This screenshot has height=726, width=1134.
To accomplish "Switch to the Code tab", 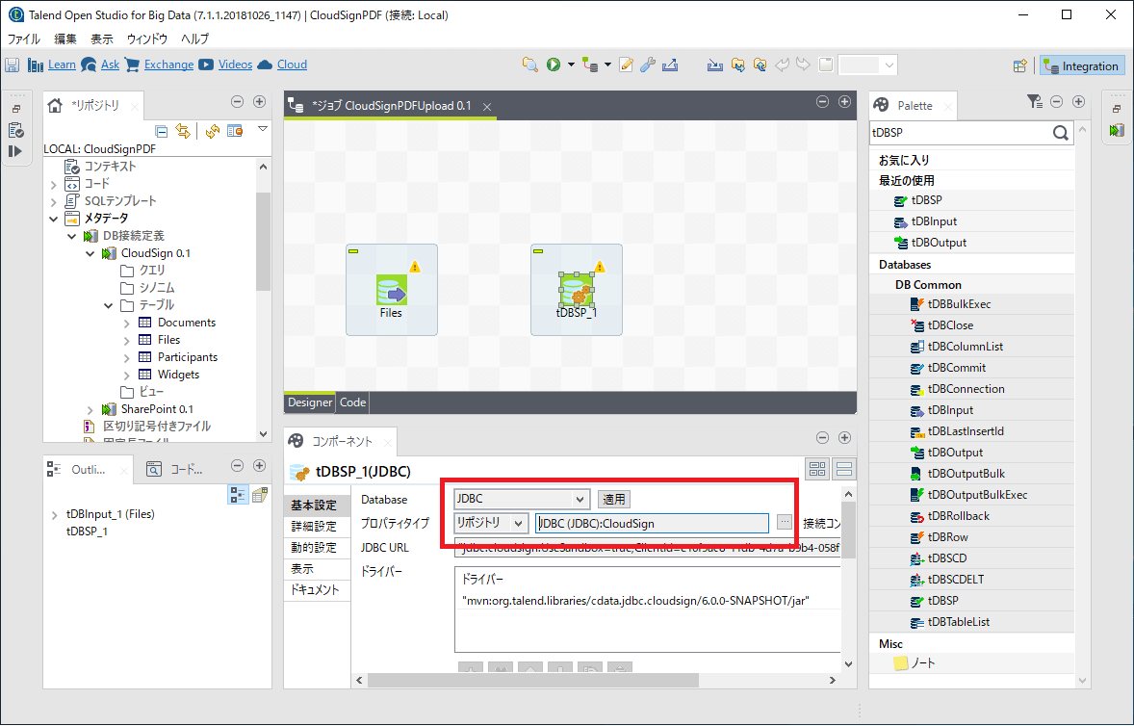I will coord(352,402).
